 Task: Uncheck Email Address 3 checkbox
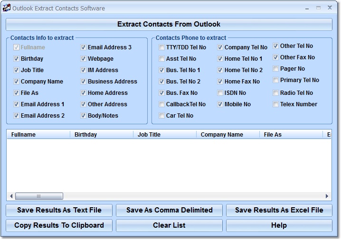click(83, 47)
